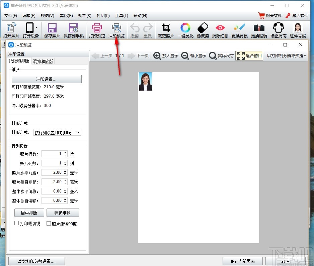Open the 工具(T) menu
This screenshot has width=314, height=266.
[122, 16]
